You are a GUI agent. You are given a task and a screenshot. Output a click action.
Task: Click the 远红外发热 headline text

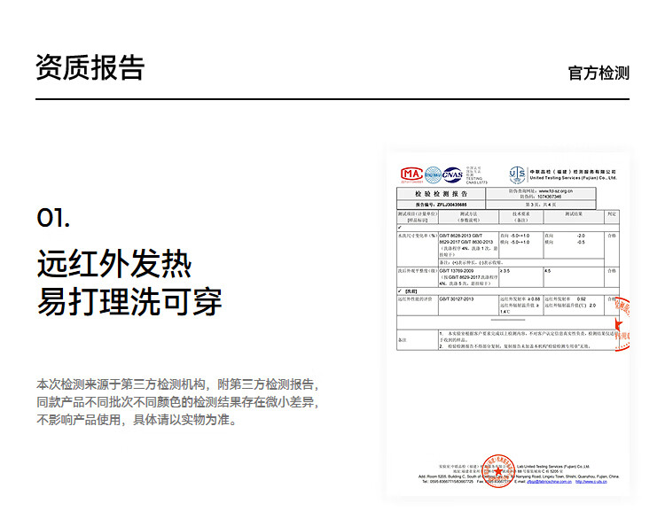click(x=113, y=263)
